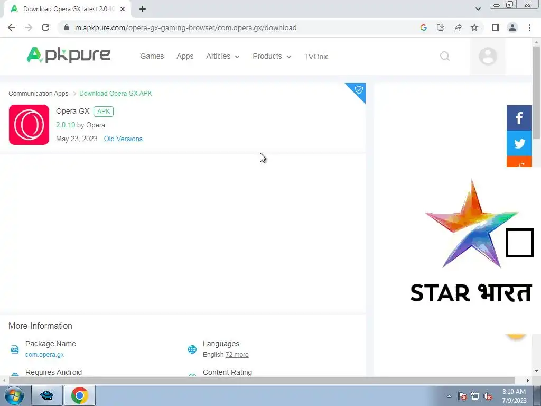Click the APKPure logo
This screenshot has width=541, height=406.
[68, 55]
